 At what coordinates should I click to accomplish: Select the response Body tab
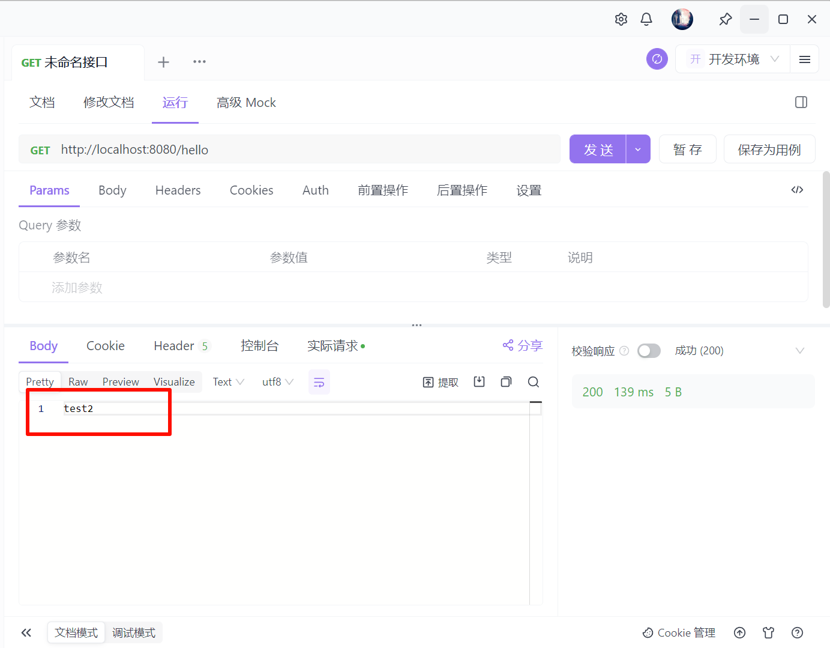click(x=43, y=346)
